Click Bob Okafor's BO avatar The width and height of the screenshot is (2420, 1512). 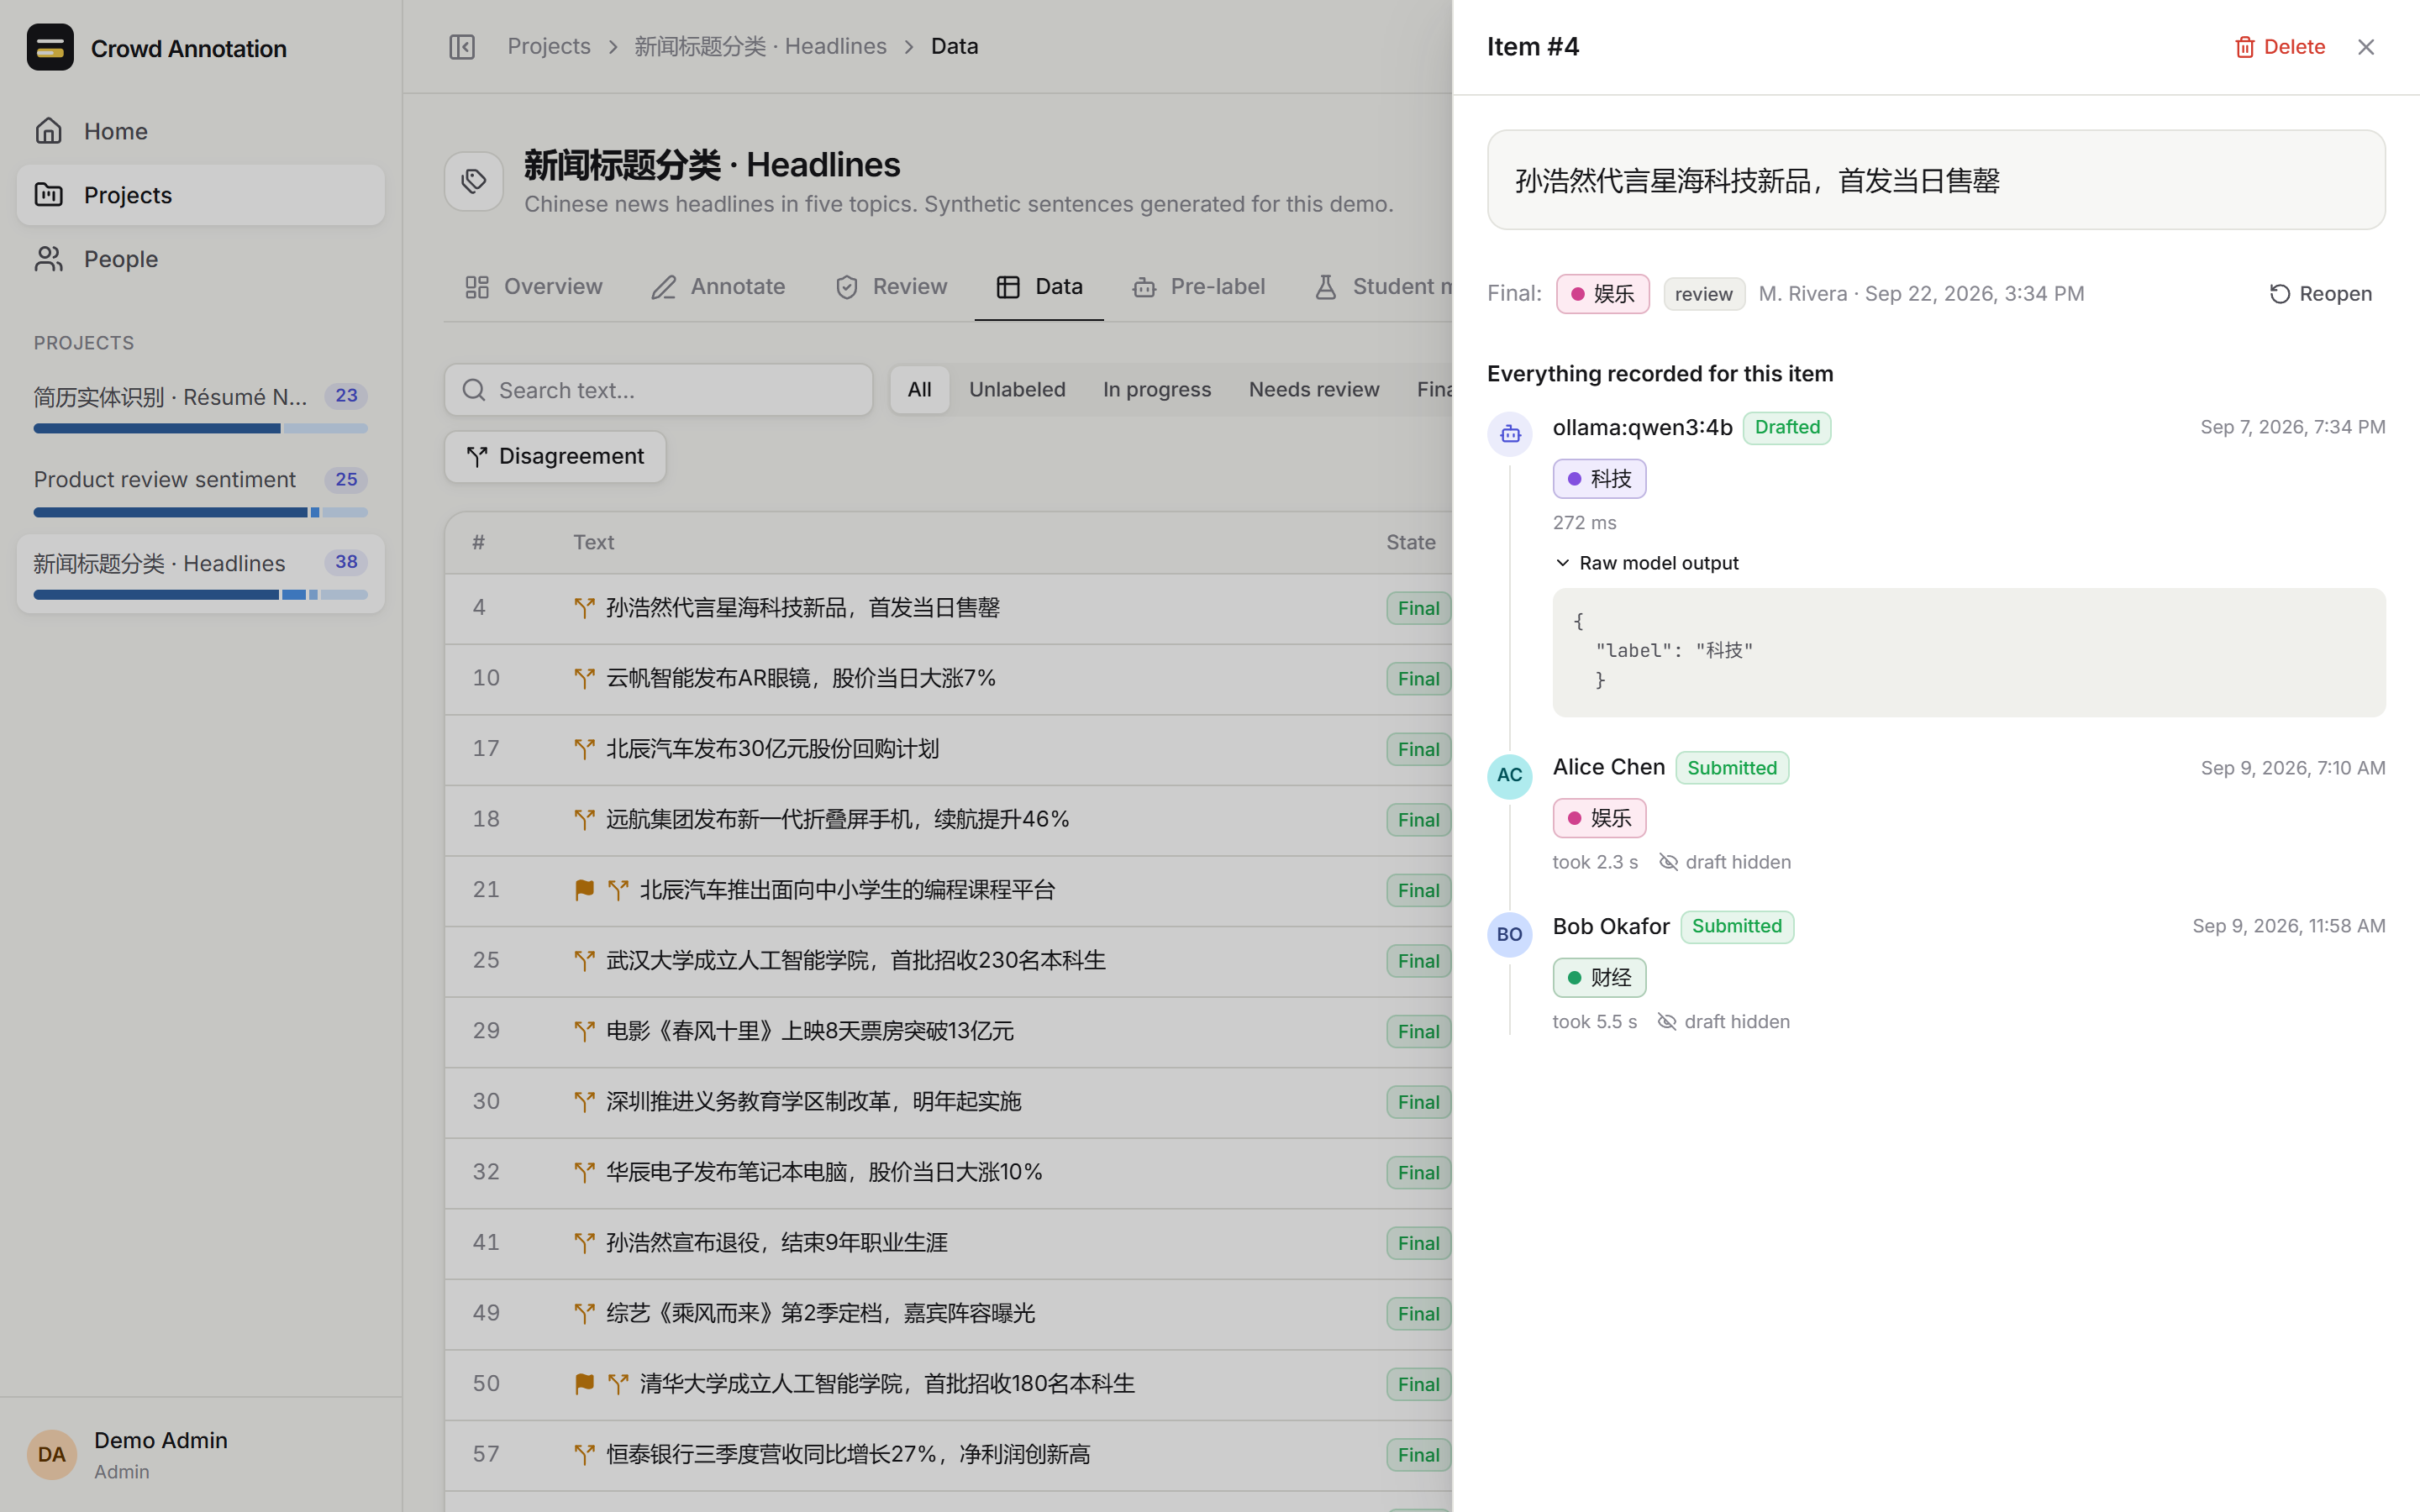pyautogui.click(x=1510, y=934)
